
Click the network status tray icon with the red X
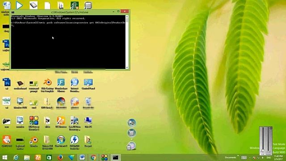pos(254,157)
